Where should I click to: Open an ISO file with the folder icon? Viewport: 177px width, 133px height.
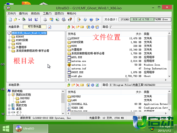(15, 20)
